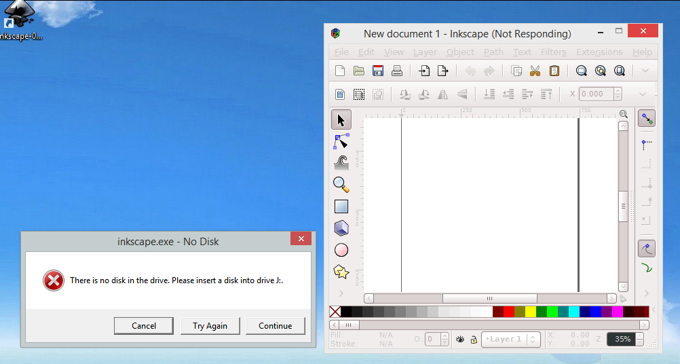
Task: Click Cancel in No Disk dialog
Action: [144, 326]
